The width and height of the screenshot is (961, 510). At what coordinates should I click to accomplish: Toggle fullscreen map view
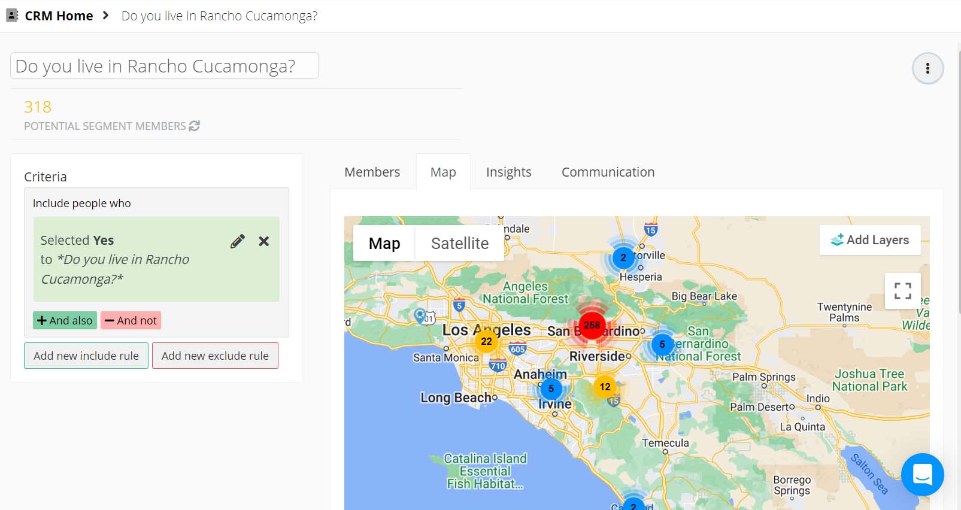tap(902, 291)
